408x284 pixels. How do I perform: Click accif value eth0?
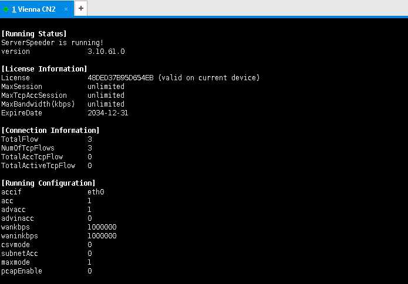point(96,192)
